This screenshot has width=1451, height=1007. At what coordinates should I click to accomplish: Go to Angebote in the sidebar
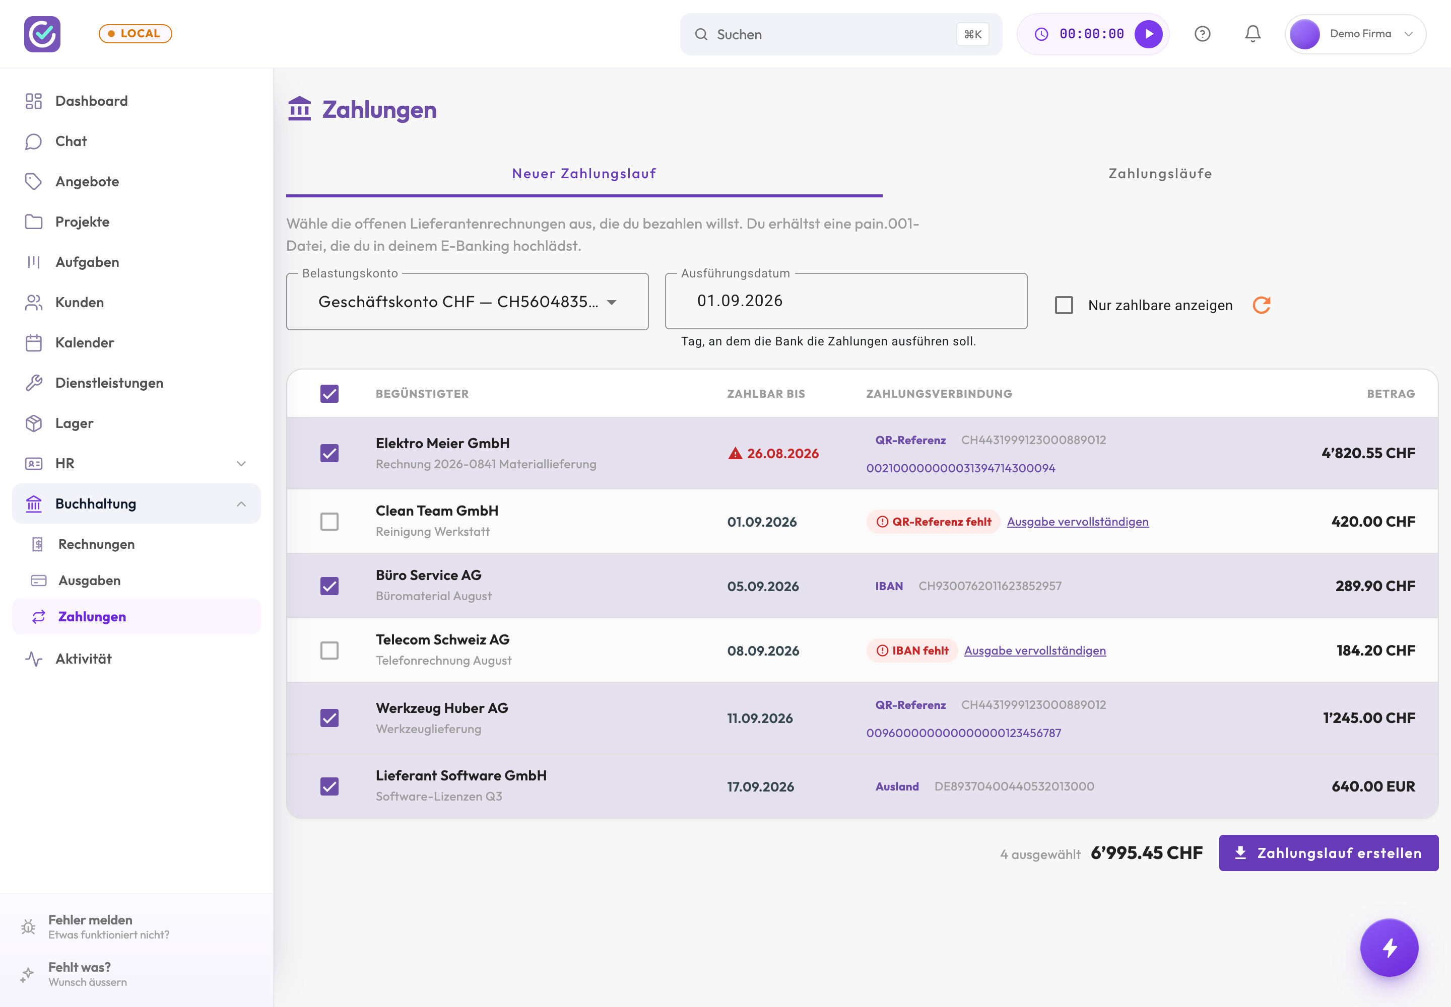click(x=137, y=182)
